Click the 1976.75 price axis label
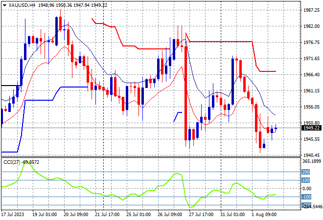The image size is (323, 220). (x=311, y=43)
